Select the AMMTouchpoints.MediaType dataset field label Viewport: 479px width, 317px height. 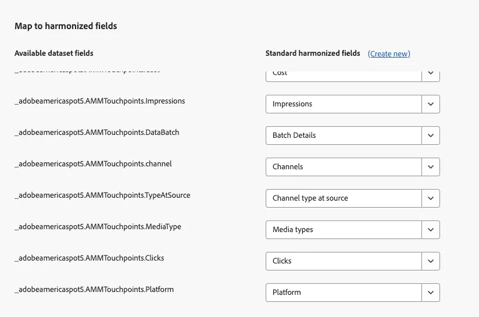(x=98, y=227)
